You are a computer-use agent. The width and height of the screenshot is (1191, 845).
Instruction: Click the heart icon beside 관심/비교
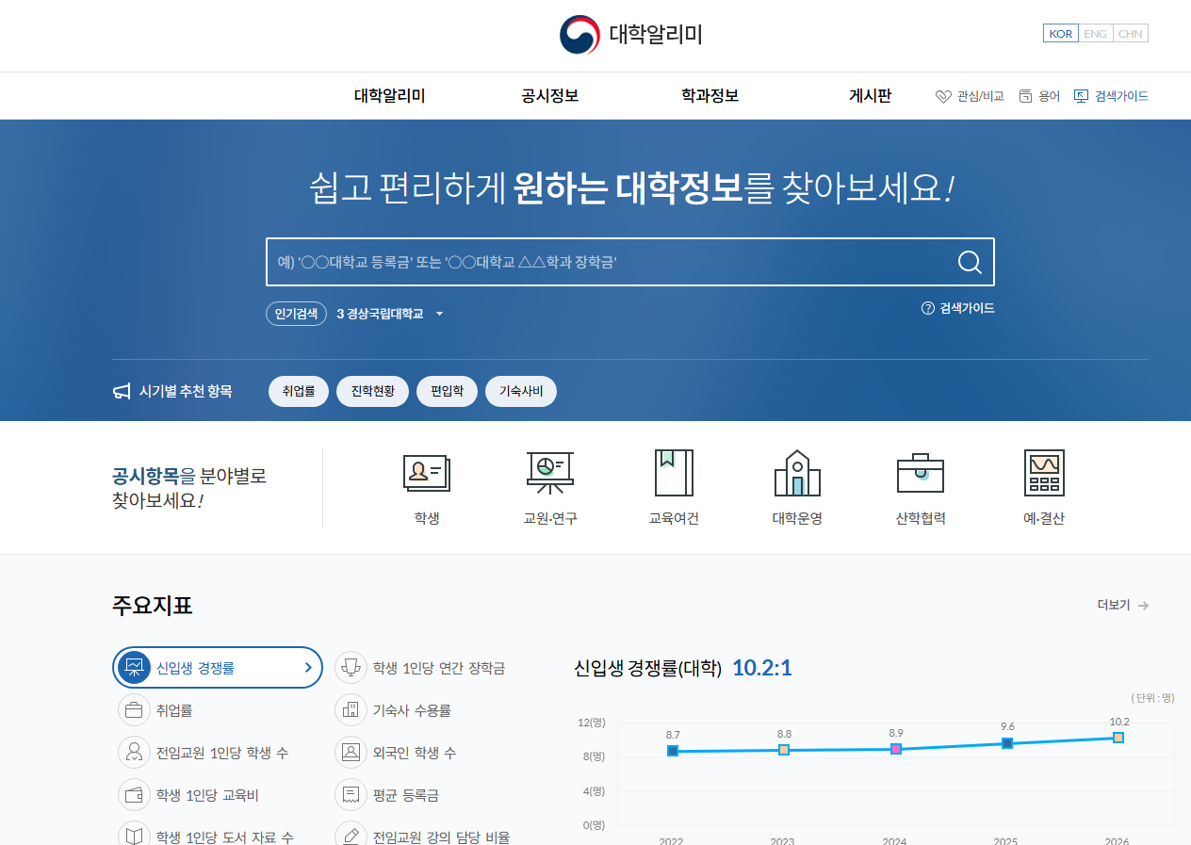tap(943, 96)
